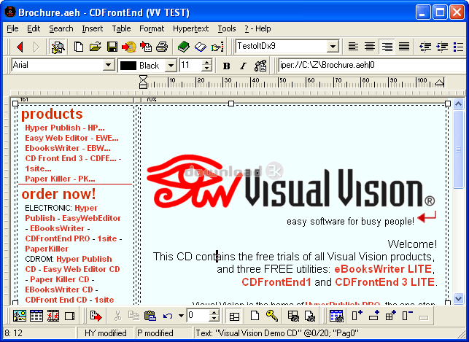Decrease font size with down spinner
Screen dimensions: 469x342
[x=206, y=68]
